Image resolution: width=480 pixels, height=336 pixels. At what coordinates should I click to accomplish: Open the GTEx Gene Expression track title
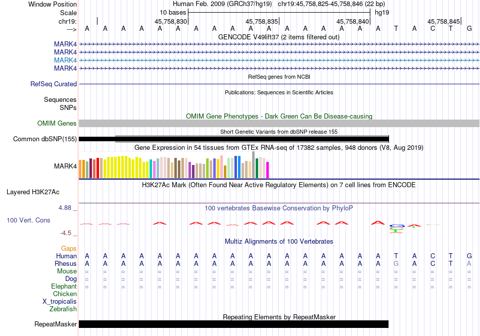279,148
